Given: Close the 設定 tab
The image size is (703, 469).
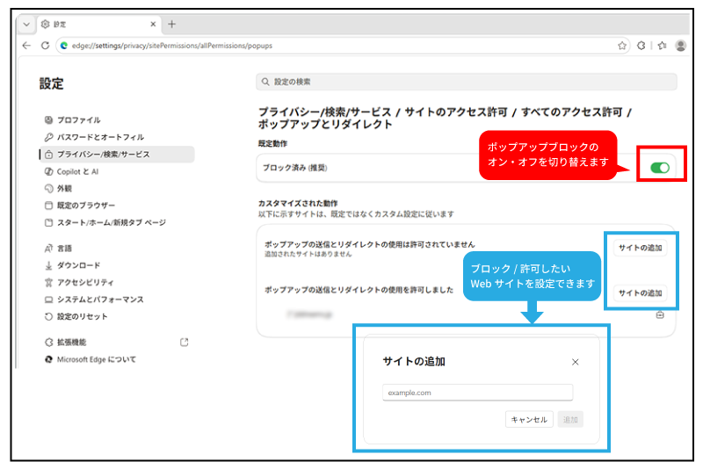Looking at the screenshot, I should click(x=153, y=25).
